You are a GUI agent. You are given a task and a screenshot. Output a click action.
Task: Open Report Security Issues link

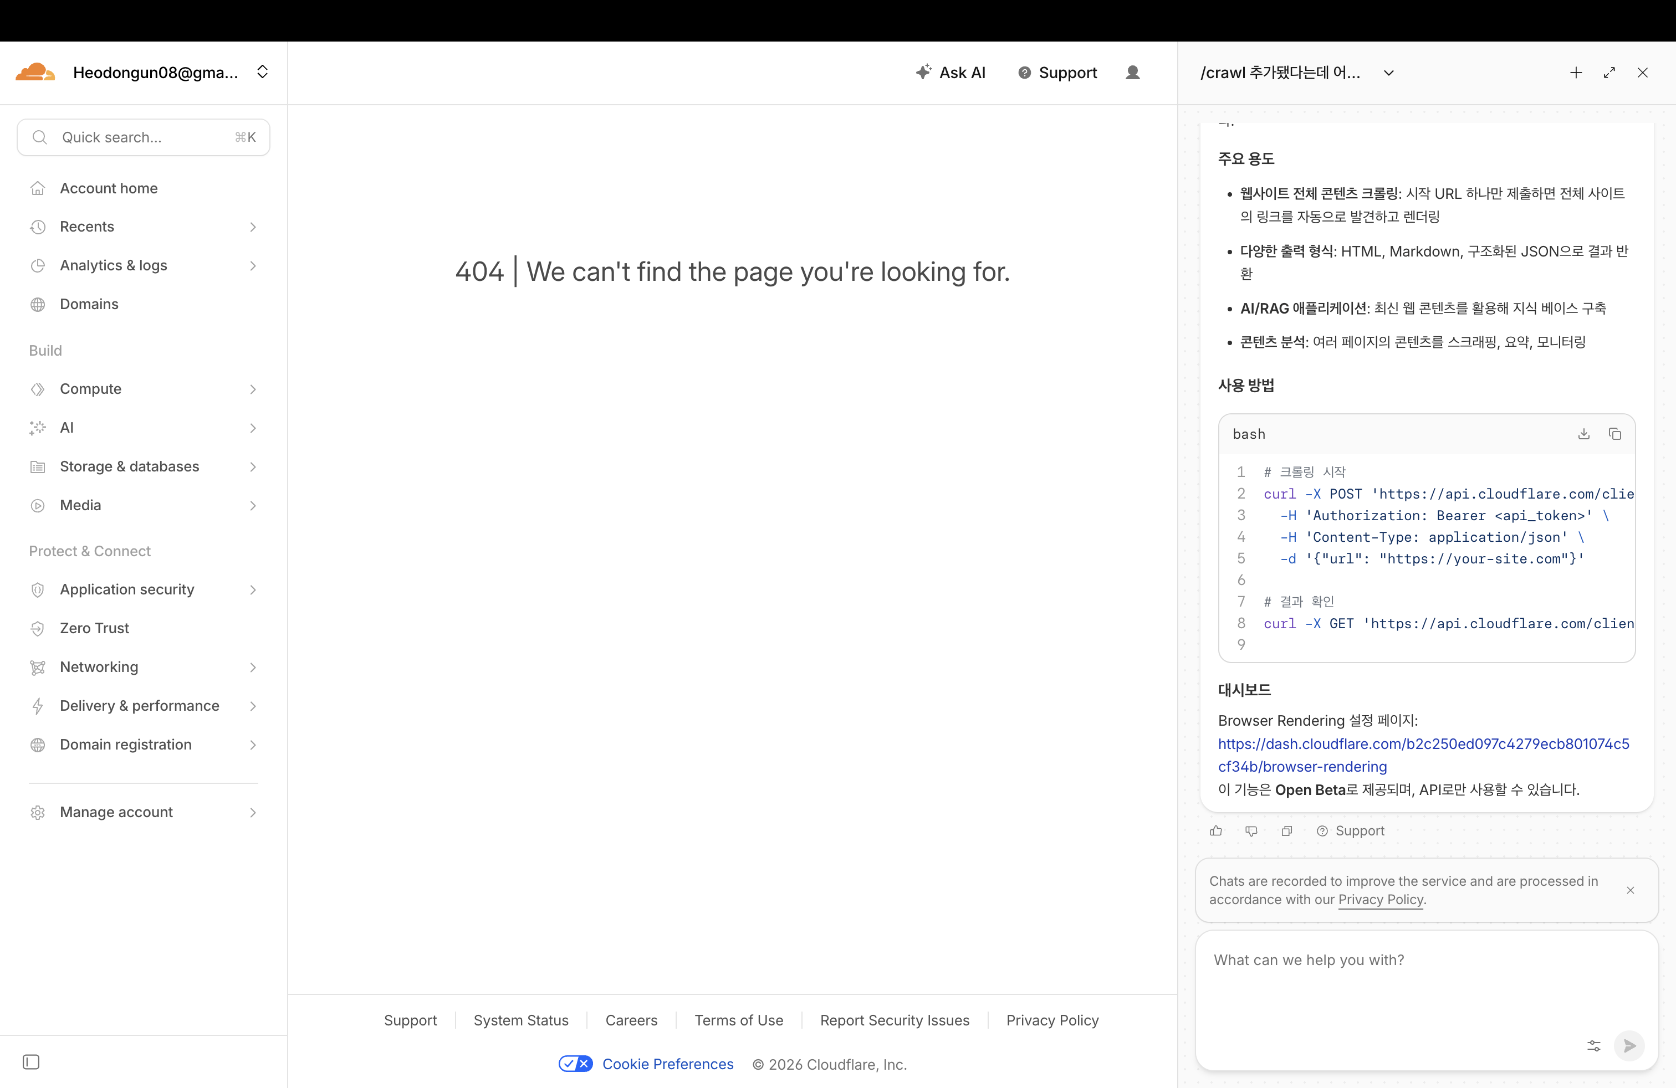click(895, 1020)
